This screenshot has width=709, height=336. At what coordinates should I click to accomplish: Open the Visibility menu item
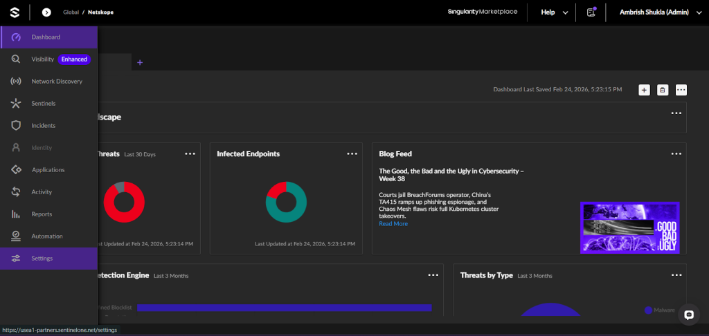[x=49, y=59]
